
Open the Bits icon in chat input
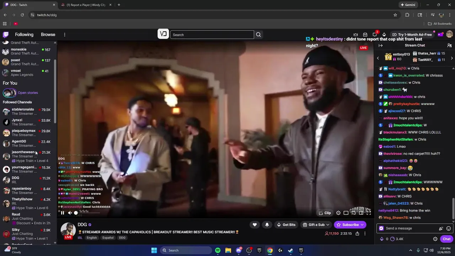[x=441, y=229]
